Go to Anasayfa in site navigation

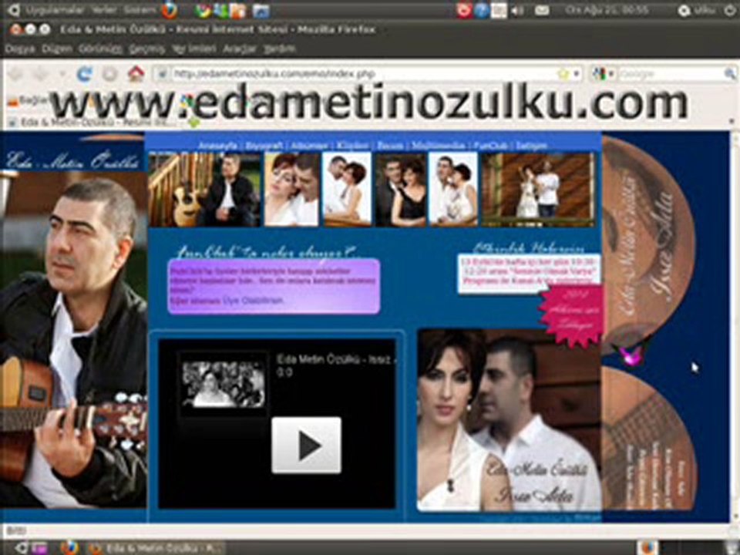click(x=217, y=146)
